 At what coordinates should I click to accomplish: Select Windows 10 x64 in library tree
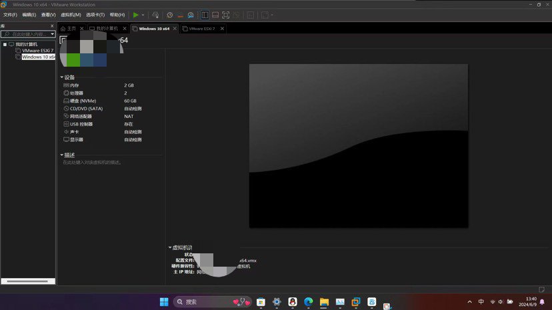39,57
